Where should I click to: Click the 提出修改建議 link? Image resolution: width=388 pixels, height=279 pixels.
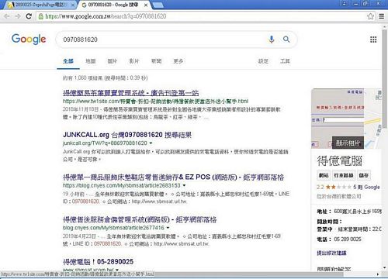(331, 253)
